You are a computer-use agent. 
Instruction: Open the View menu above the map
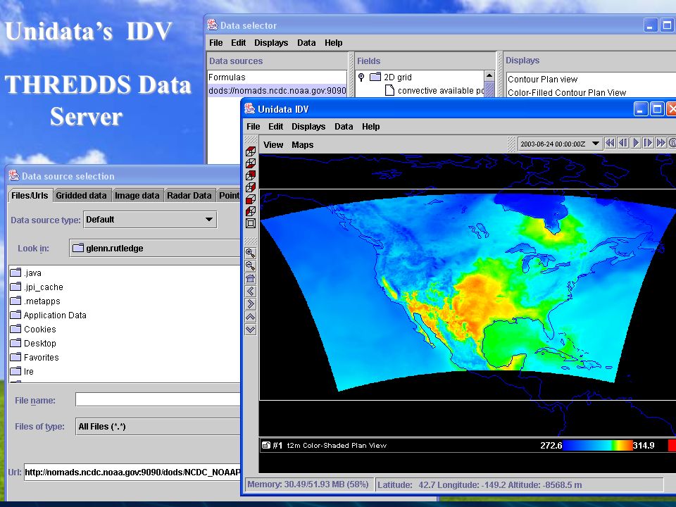(273, 145)
